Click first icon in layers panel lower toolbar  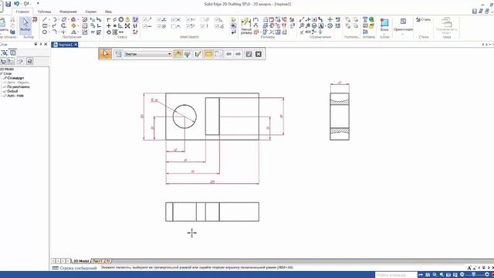click(x=4, y=61)
